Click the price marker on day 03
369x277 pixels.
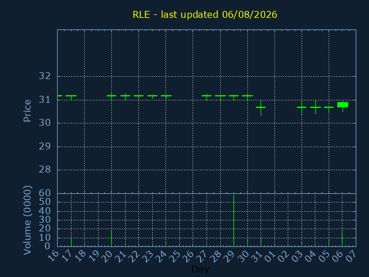click(302, 107)
